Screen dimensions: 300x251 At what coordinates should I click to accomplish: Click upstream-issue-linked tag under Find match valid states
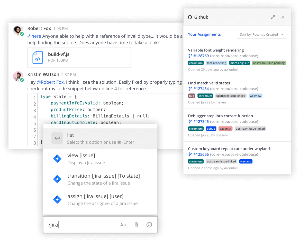pyautogui.click(x=231, y=96)
